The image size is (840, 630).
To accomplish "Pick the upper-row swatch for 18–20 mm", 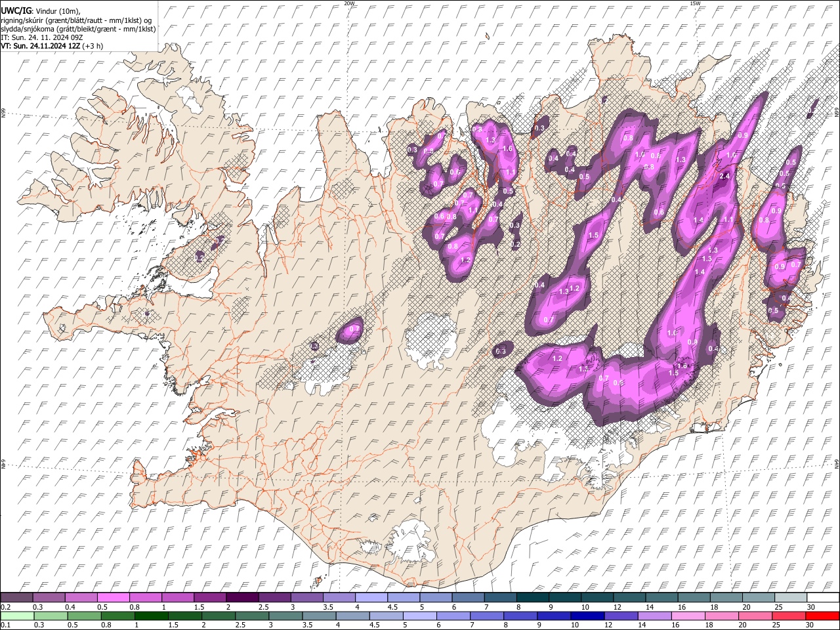I will pyautogui.click(x=726, y=598).
